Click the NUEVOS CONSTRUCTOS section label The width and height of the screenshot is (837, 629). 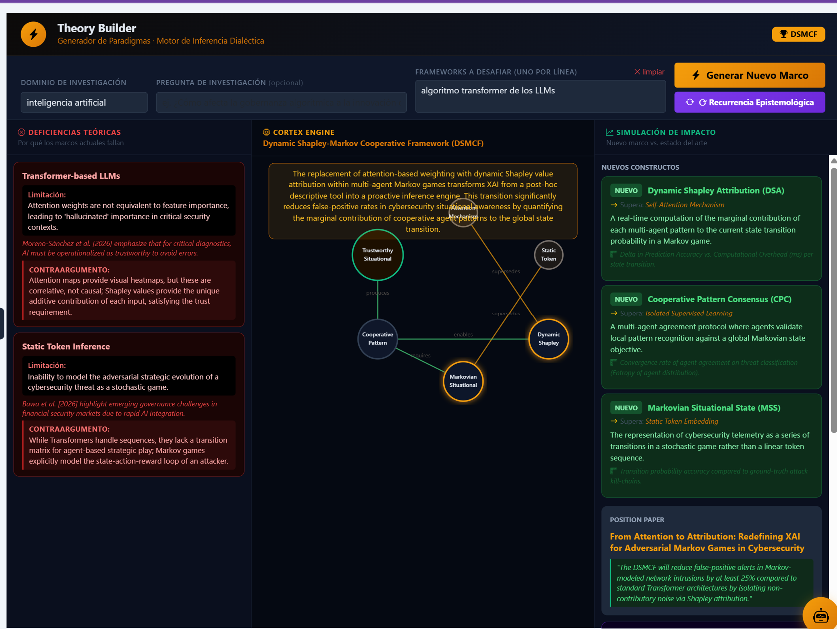click(640, 167)
